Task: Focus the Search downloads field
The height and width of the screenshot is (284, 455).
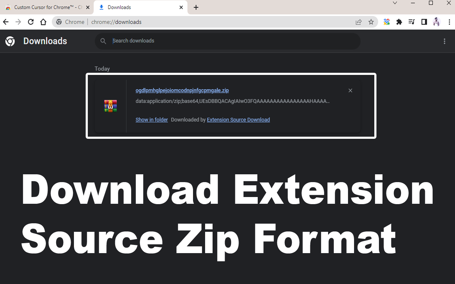Action: point(227,41)
